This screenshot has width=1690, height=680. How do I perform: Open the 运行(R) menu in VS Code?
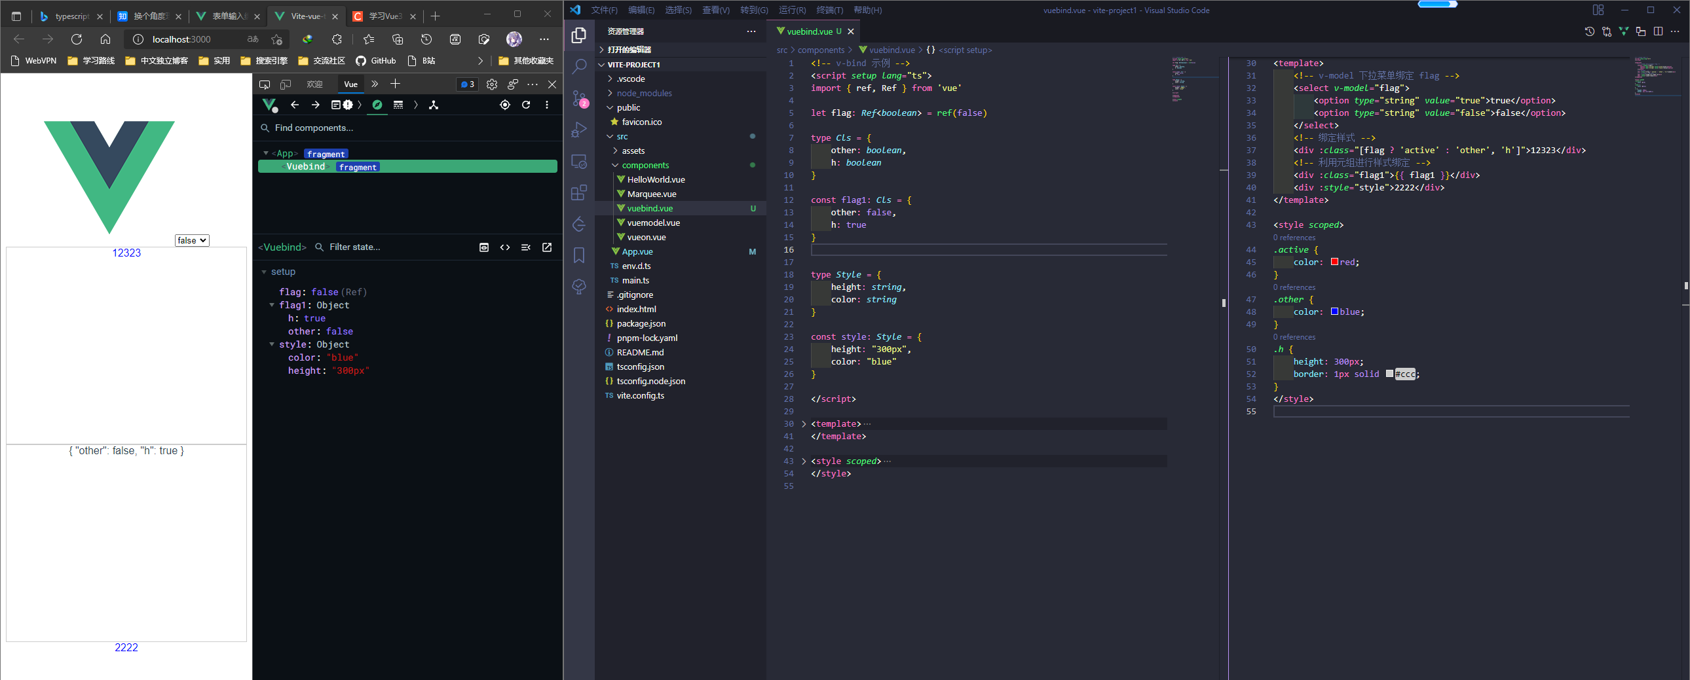click(x=792, y=10)
